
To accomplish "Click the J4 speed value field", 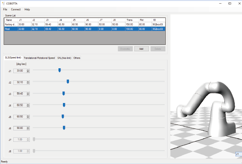I will click(x=19, y=105).
